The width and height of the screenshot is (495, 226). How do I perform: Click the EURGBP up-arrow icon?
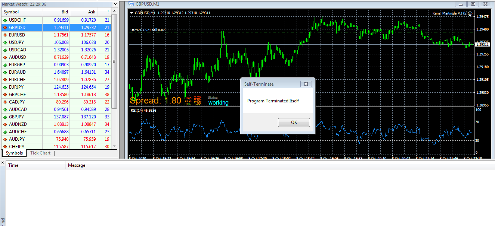5,65
